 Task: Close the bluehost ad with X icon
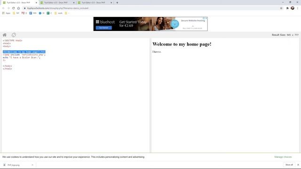[x=206, y=18]
